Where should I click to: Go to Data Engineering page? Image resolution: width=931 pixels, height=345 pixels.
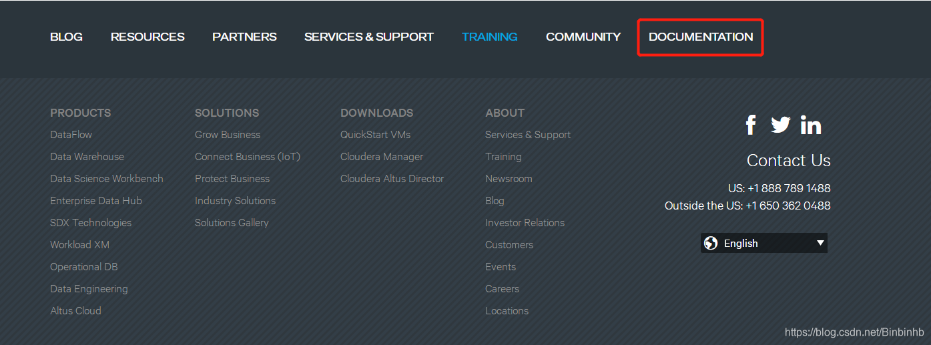click(x=89, y=288)
